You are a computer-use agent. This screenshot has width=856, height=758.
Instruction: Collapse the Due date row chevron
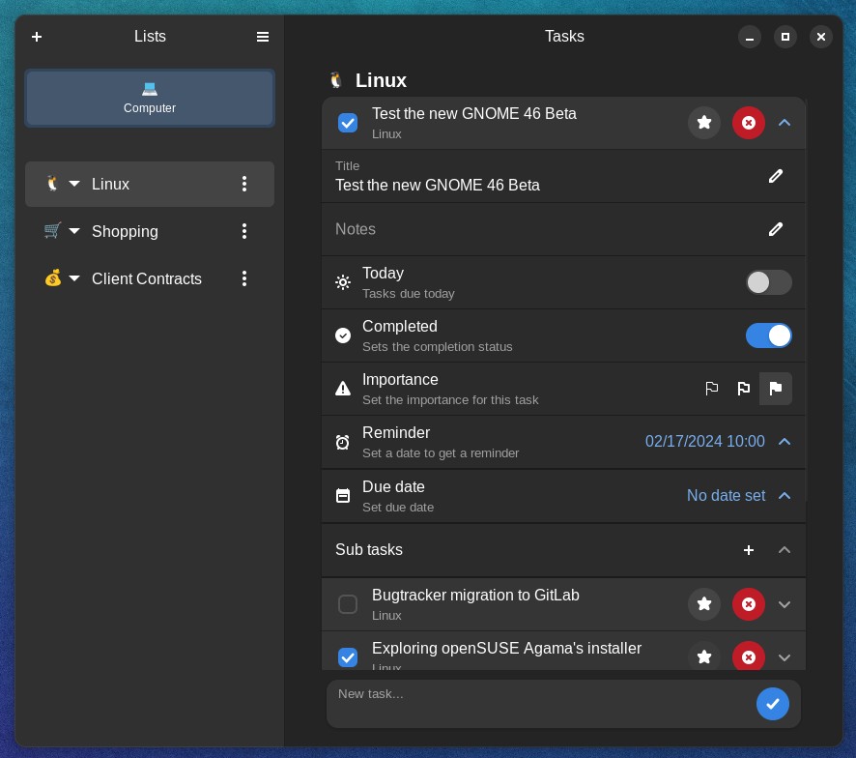[785, 495]
